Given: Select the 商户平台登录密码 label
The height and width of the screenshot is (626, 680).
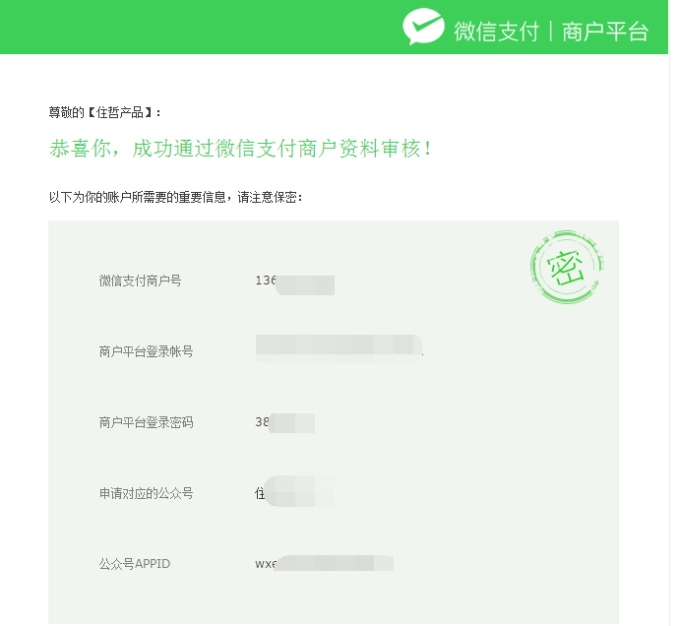Looking at the screenshot, I should (x=146, y=422).
